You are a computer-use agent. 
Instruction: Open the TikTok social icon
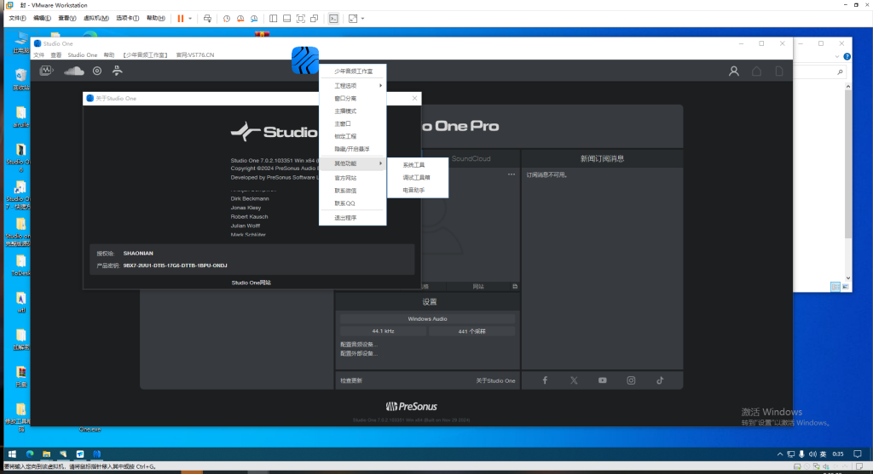(660, 380)
